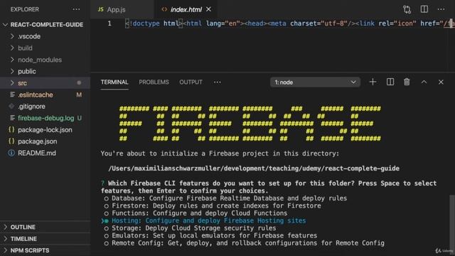Viewport: 455px width, 256px height.
Task: Switch to the OUTPUT panel tab
Action: [x=191, y=82]
